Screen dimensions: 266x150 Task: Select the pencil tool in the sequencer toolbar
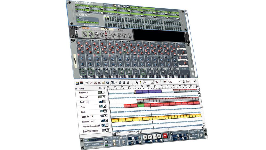140,82
